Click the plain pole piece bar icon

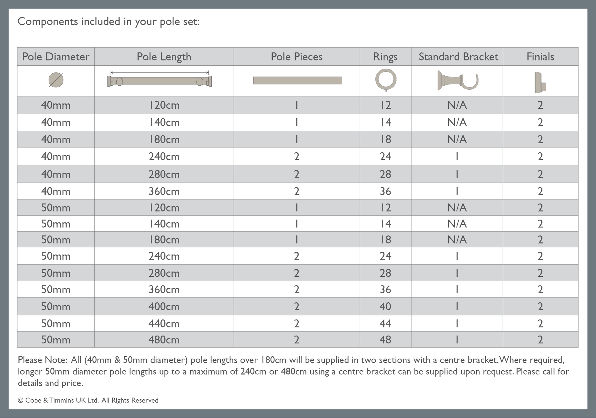pyautogui.click(x=297, y=80)
